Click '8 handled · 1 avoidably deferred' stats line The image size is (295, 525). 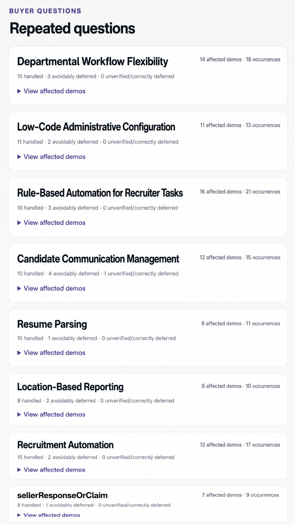[x=94, y=505]
